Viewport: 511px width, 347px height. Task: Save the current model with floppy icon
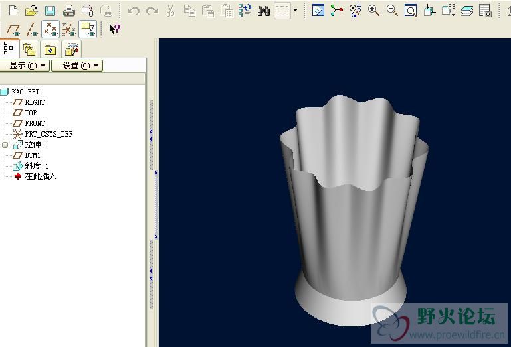[x=50, y=11]
